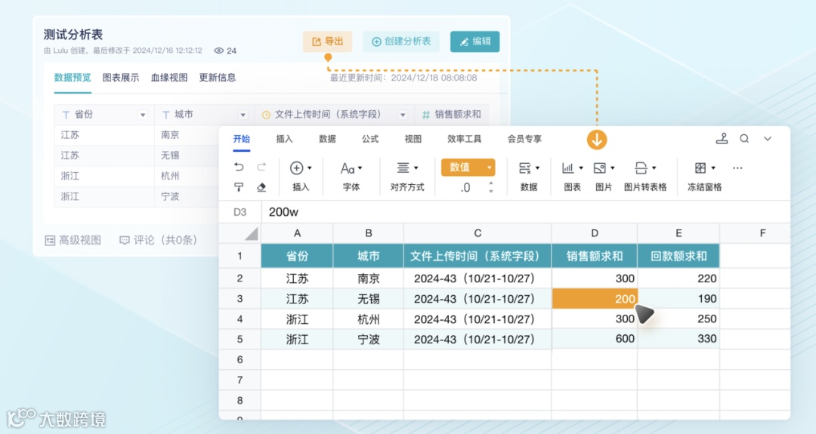This screenshot has height=434, width=816.
Task: Click the decimal stepper arrows
Action: coord(491,188)
